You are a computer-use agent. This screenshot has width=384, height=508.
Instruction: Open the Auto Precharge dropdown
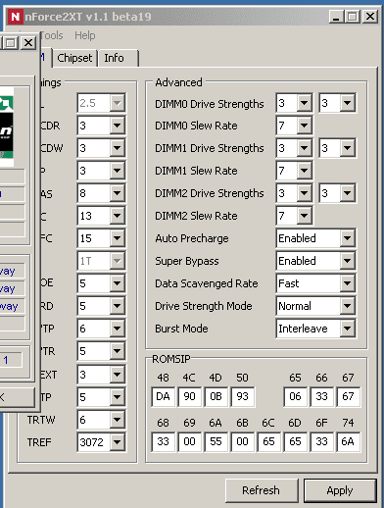click(315, 238)
